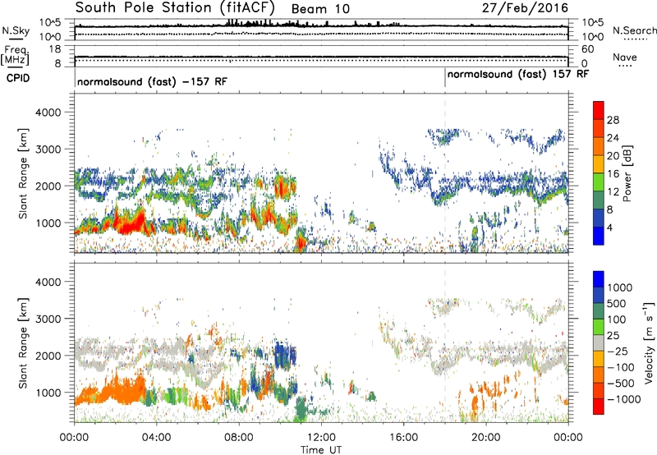Viewport: 657px width, 455px height.
Task: Click the "24" label on power colorbar
Action: pos(613,138)
